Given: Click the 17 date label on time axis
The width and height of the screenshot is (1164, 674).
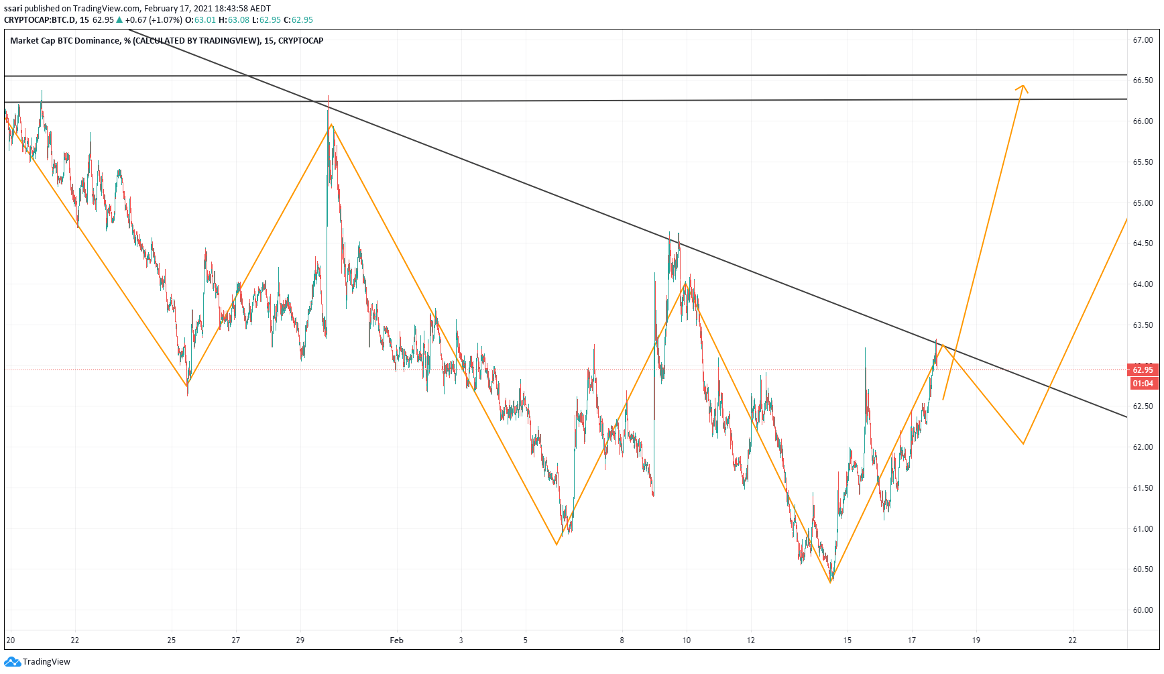Looking at the screenshot, I should coord(912,640).
